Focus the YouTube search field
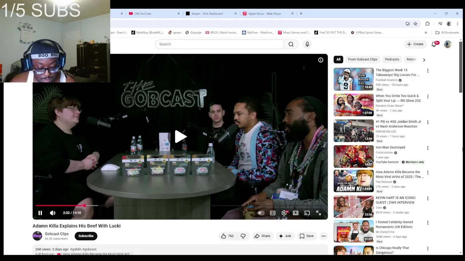Image resolution: width=465 pixels, height=261 pixels. [219, 44]
